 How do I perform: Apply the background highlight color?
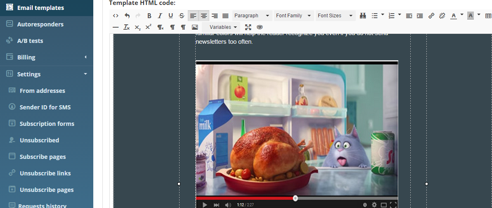(x=471, y=16)
